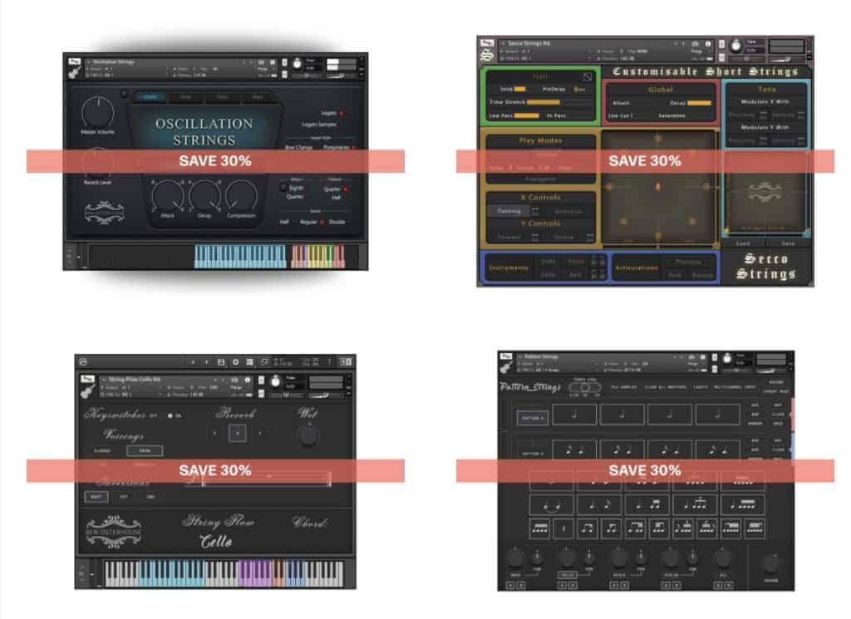Click the camera snapshot icon in Secco Strings header

pyautogui.click(x=696, y=43)
